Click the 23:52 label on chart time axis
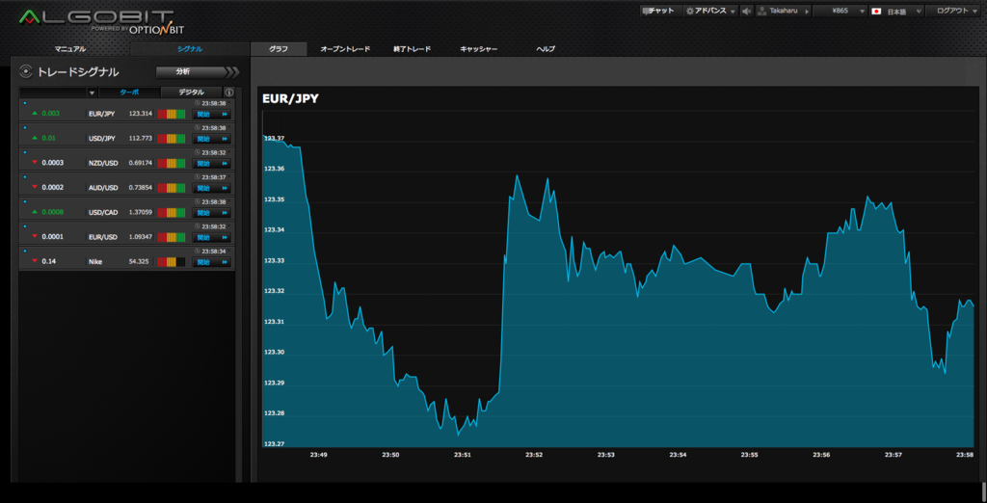Image resolution: width=987 pixels, height=503 pixels. click(x=534, y=455)
